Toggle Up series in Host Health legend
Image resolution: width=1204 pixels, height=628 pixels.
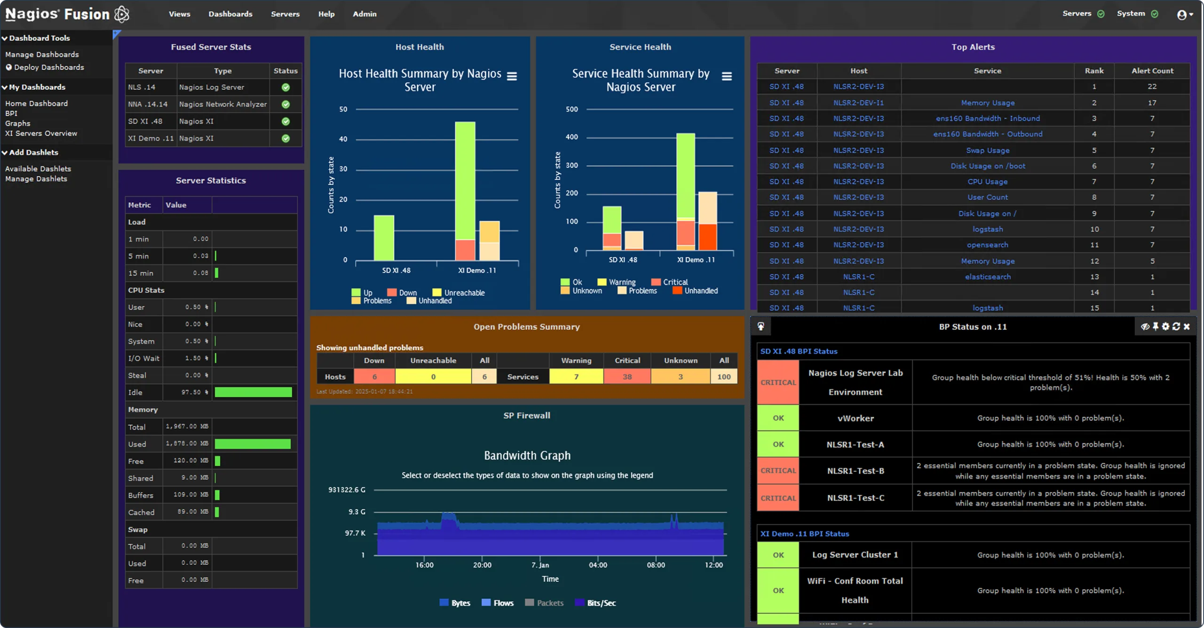[362, 293]
